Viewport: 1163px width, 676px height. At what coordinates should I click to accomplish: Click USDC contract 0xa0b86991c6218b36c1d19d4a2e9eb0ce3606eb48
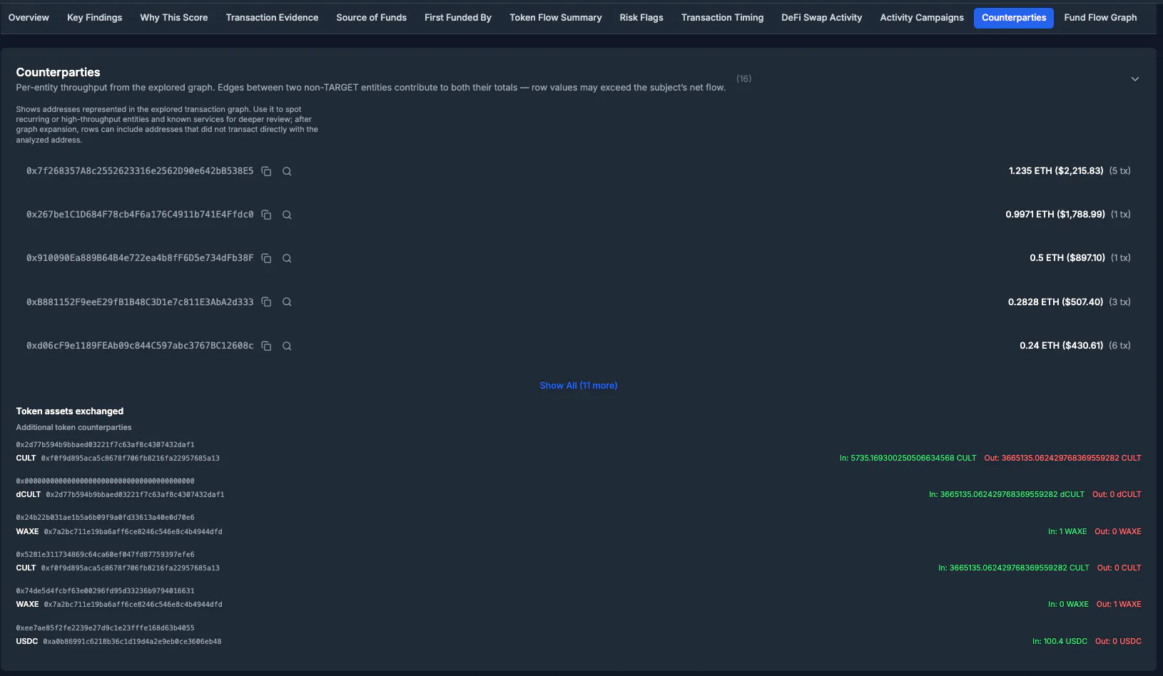click(132, 641)
